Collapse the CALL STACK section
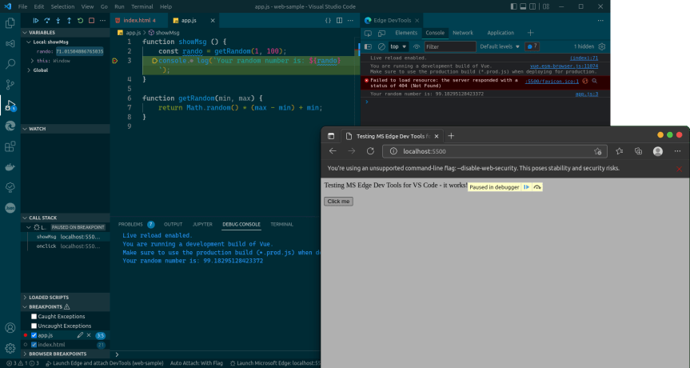The image size is (690, 368). pos(65,218)
